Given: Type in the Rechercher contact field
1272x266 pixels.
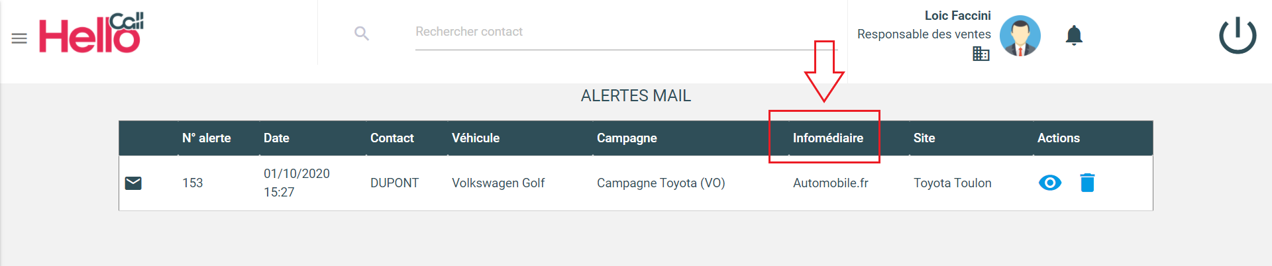Looking at the screenshot, I should pyautogui.click(x=623, y=32).
